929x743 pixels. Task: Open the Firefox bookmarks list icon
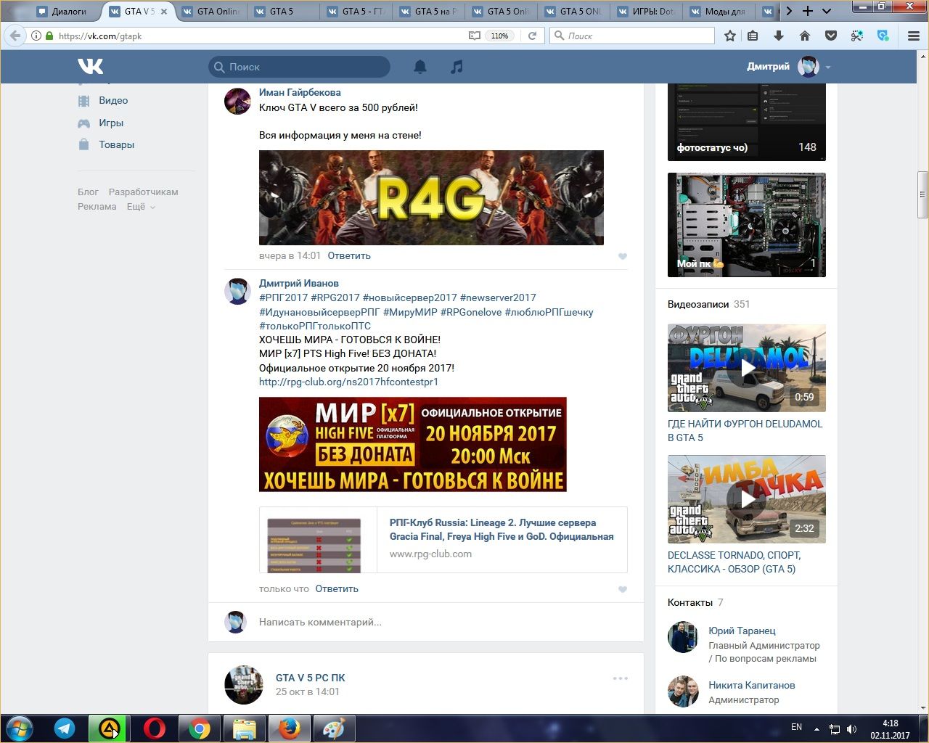click(x=753, y=36)
